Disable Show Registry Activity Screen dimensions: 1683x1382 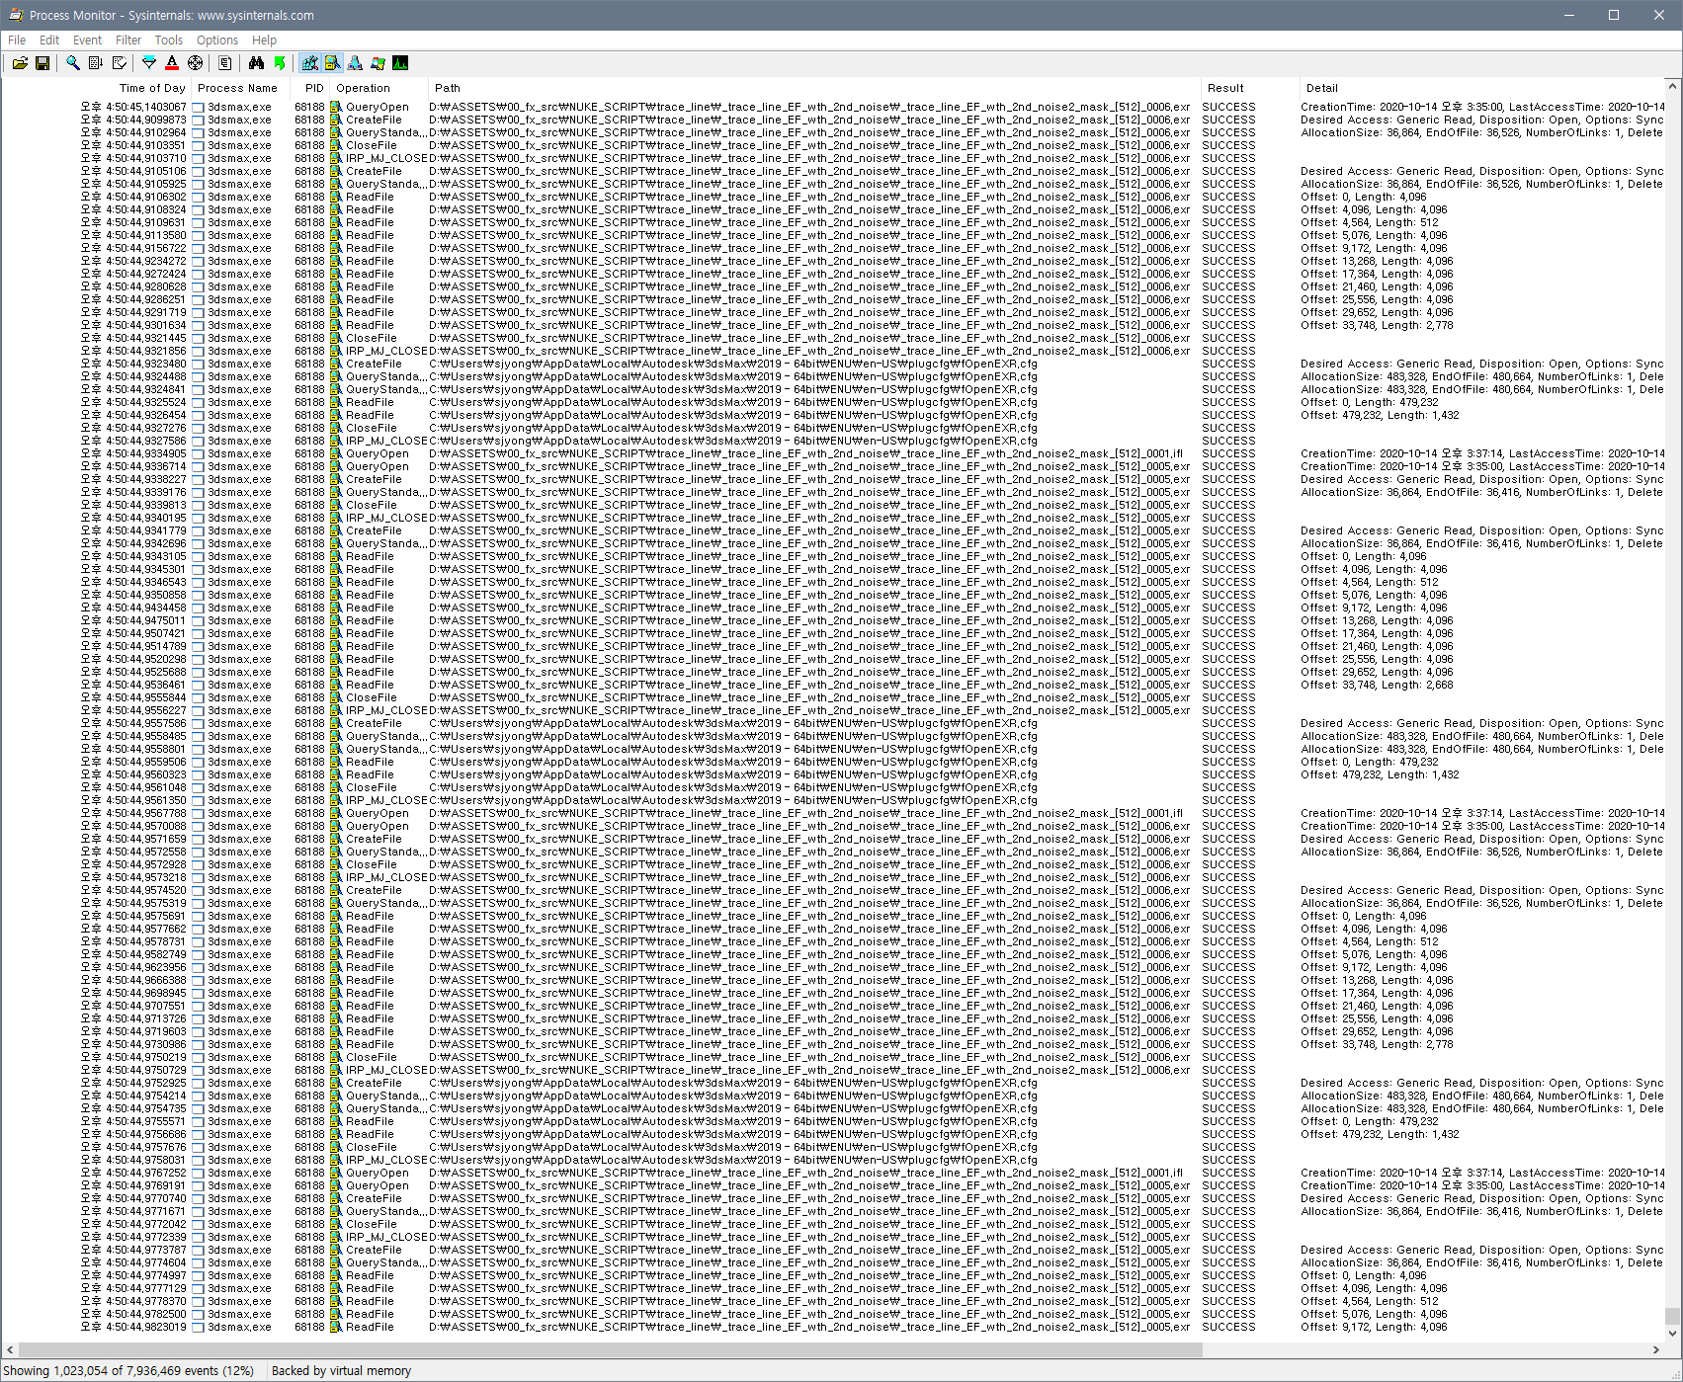(x=310, y=63)
